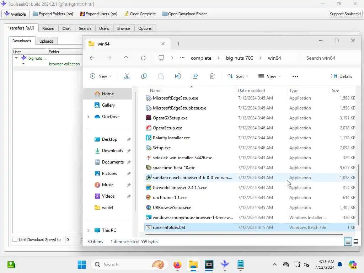The width and height of the screenshot is (364, 273).
Task: Open the Chat tab in Soulseek
Action: [66, 28]
